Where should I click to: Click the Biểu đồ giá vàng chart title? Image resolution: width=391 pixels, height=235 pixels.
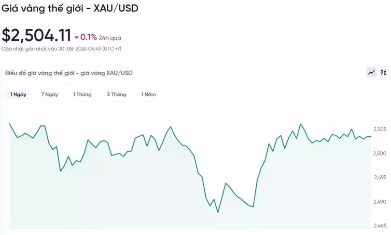[x=69, y=73]
